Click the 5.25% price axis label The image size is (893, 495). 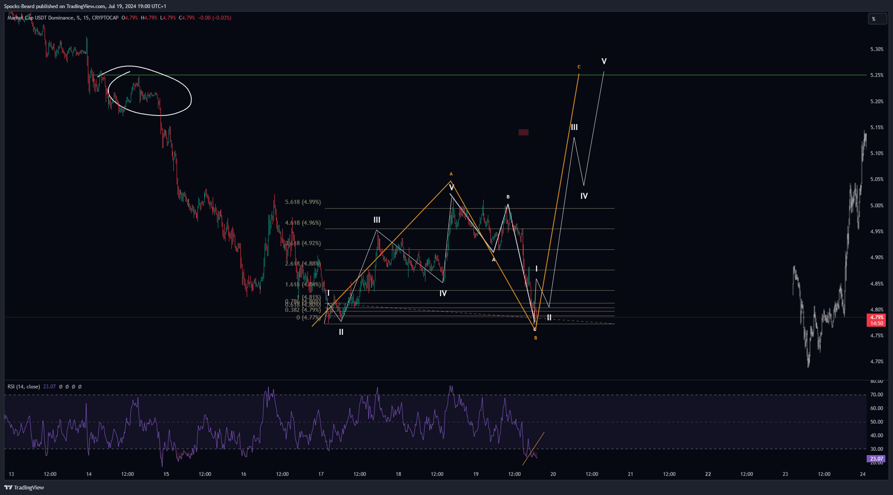pyautogui.click(x=876, y=75)
